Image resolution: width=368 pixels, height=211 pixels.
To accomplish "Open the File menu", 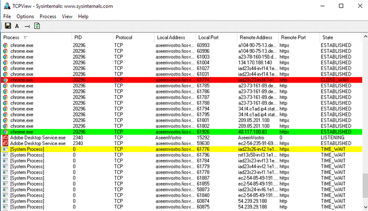I will [7, 16].
